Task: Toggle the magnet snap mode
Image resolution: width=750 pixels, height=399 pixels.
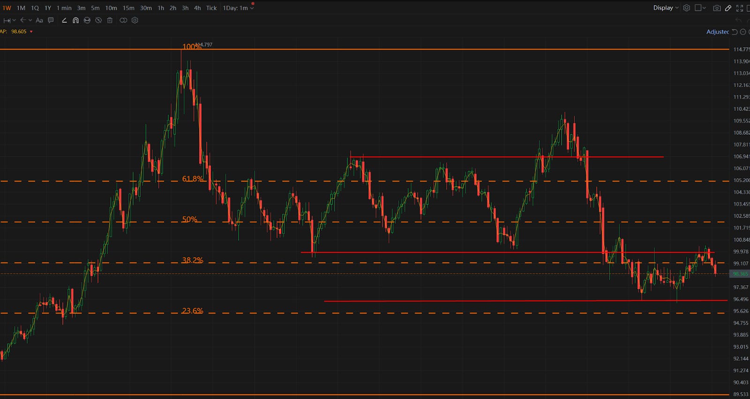Action: [x=75, y=20]
